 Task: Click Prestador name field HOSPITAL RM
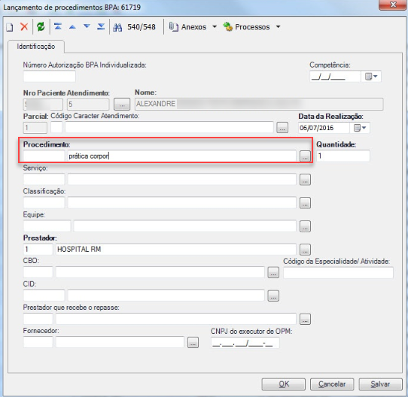coord(176,249)
